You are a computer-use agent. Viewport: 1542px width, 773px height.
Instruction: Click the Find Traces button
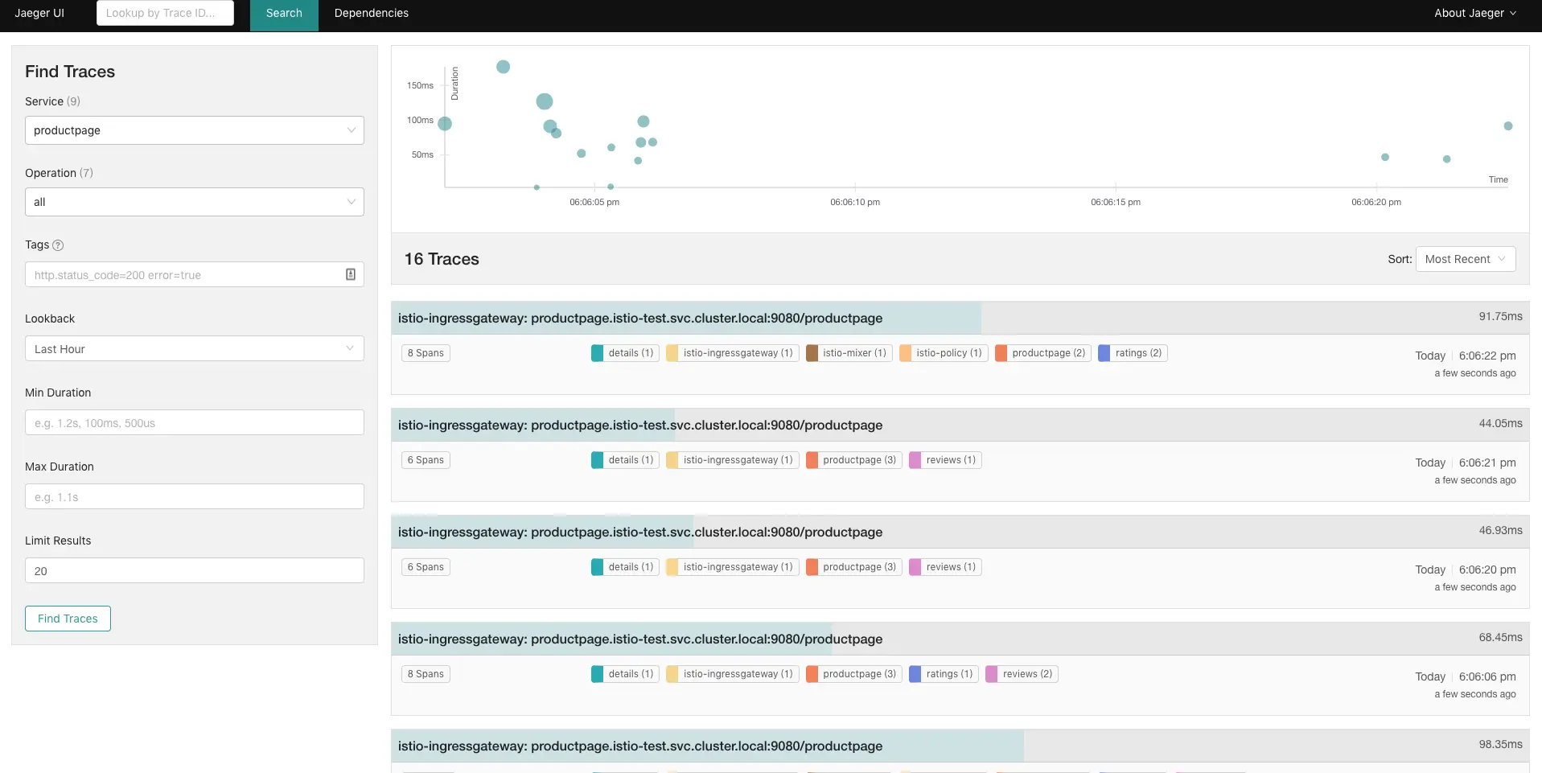point(68,619)
